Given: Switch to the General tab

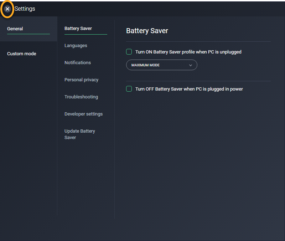Looking at the screenshot, I should coord(15,29).
